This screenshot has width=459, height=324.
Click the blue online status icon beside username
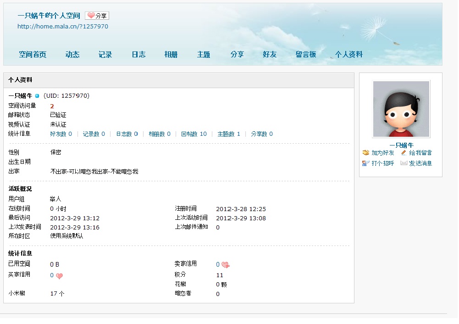(37, 96)
